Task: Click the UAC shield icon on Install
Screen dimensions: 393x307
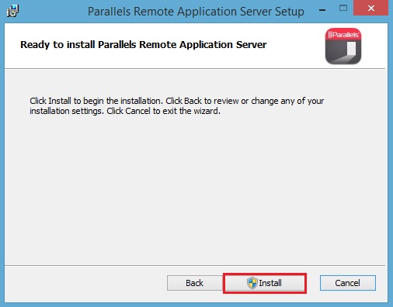Action: tap(252, 283)
